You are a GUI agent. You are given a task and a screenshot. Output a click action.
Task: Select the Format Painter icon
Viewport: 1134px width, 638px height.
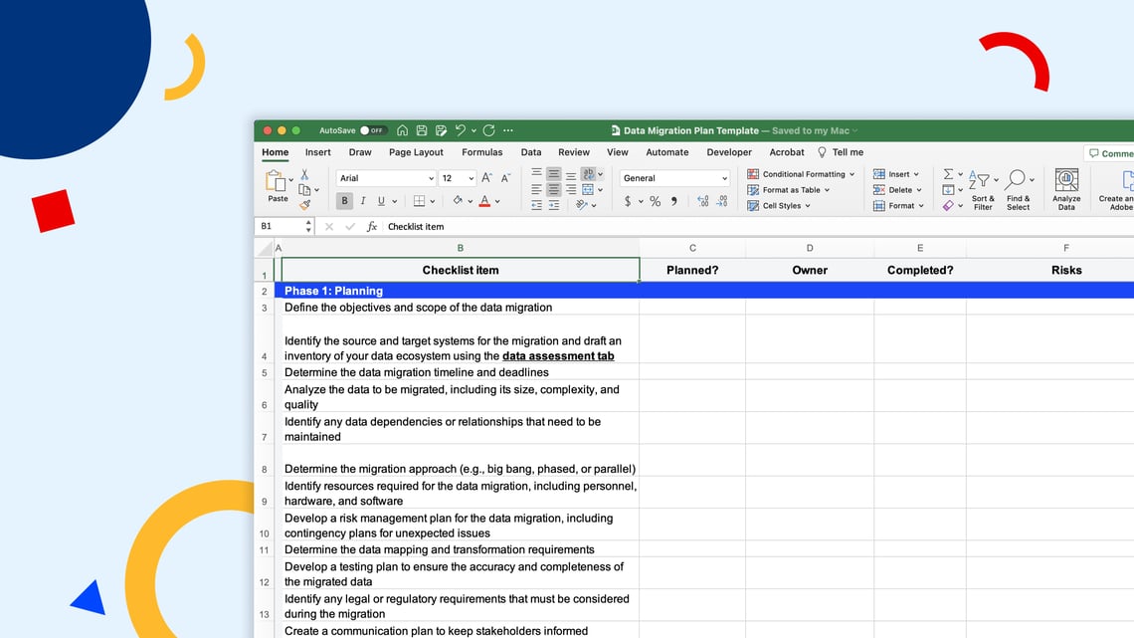pos(306,203)
